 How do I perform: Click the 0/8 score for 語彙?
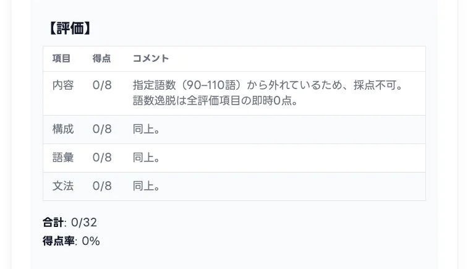click(102, 158)
